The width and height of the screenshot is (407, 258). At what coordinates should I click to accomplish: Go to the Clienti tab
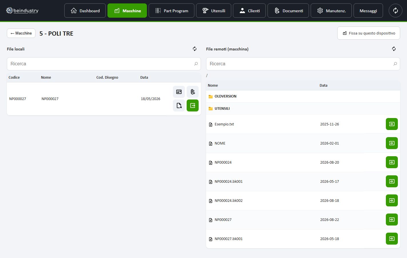[x=249, y=11]
